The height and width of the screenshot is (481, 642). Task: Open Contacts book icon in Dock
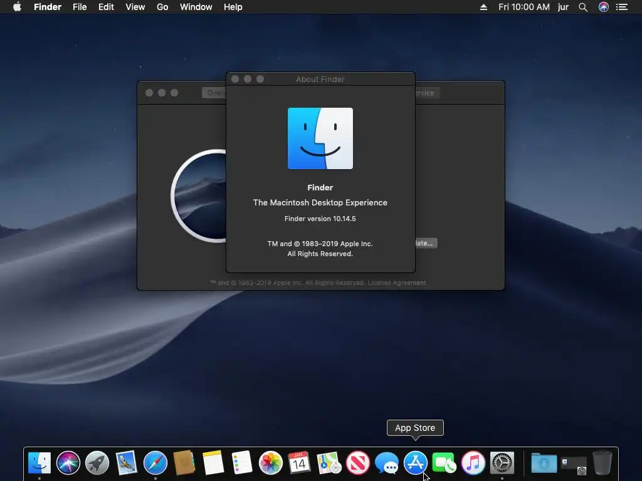click(184, 463)
